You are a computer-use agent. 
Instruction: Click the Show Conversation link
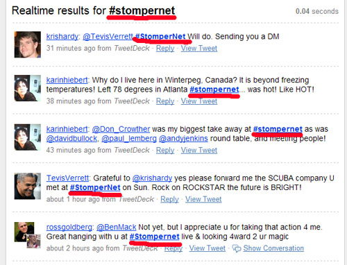point(273,248)
